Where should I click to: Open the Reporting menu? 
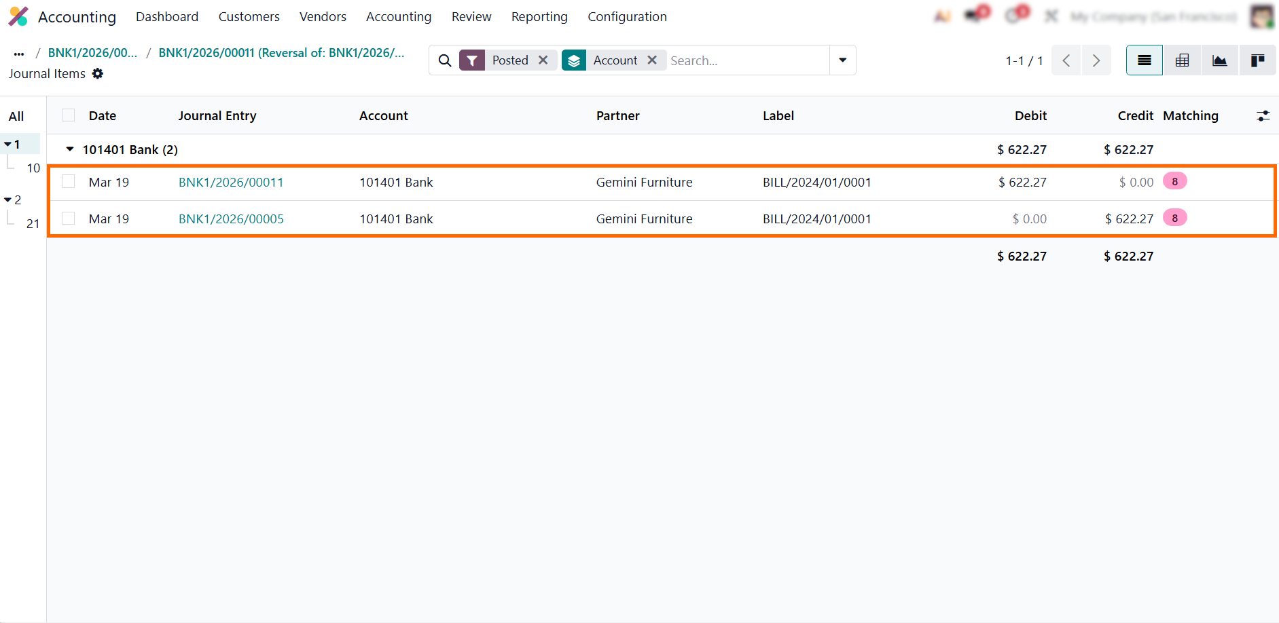(x=539, y=17)
